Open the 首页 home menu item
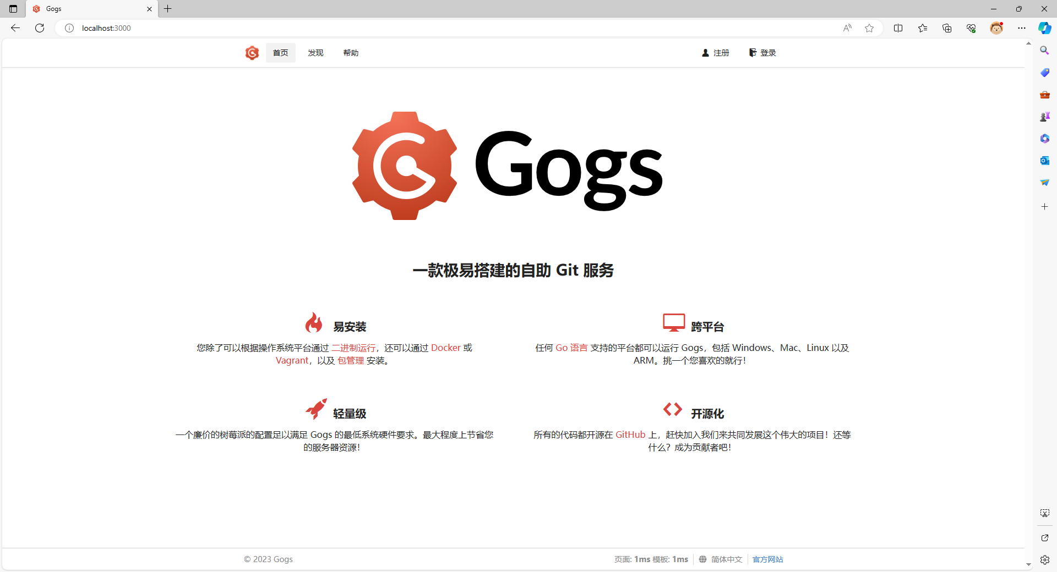Image resolution: width=1057 pixels, height=572 pixels. point(281,53)
